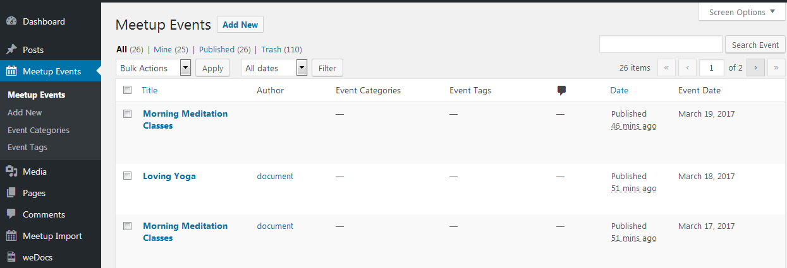Open Meetup Events submenu entry

36,95
